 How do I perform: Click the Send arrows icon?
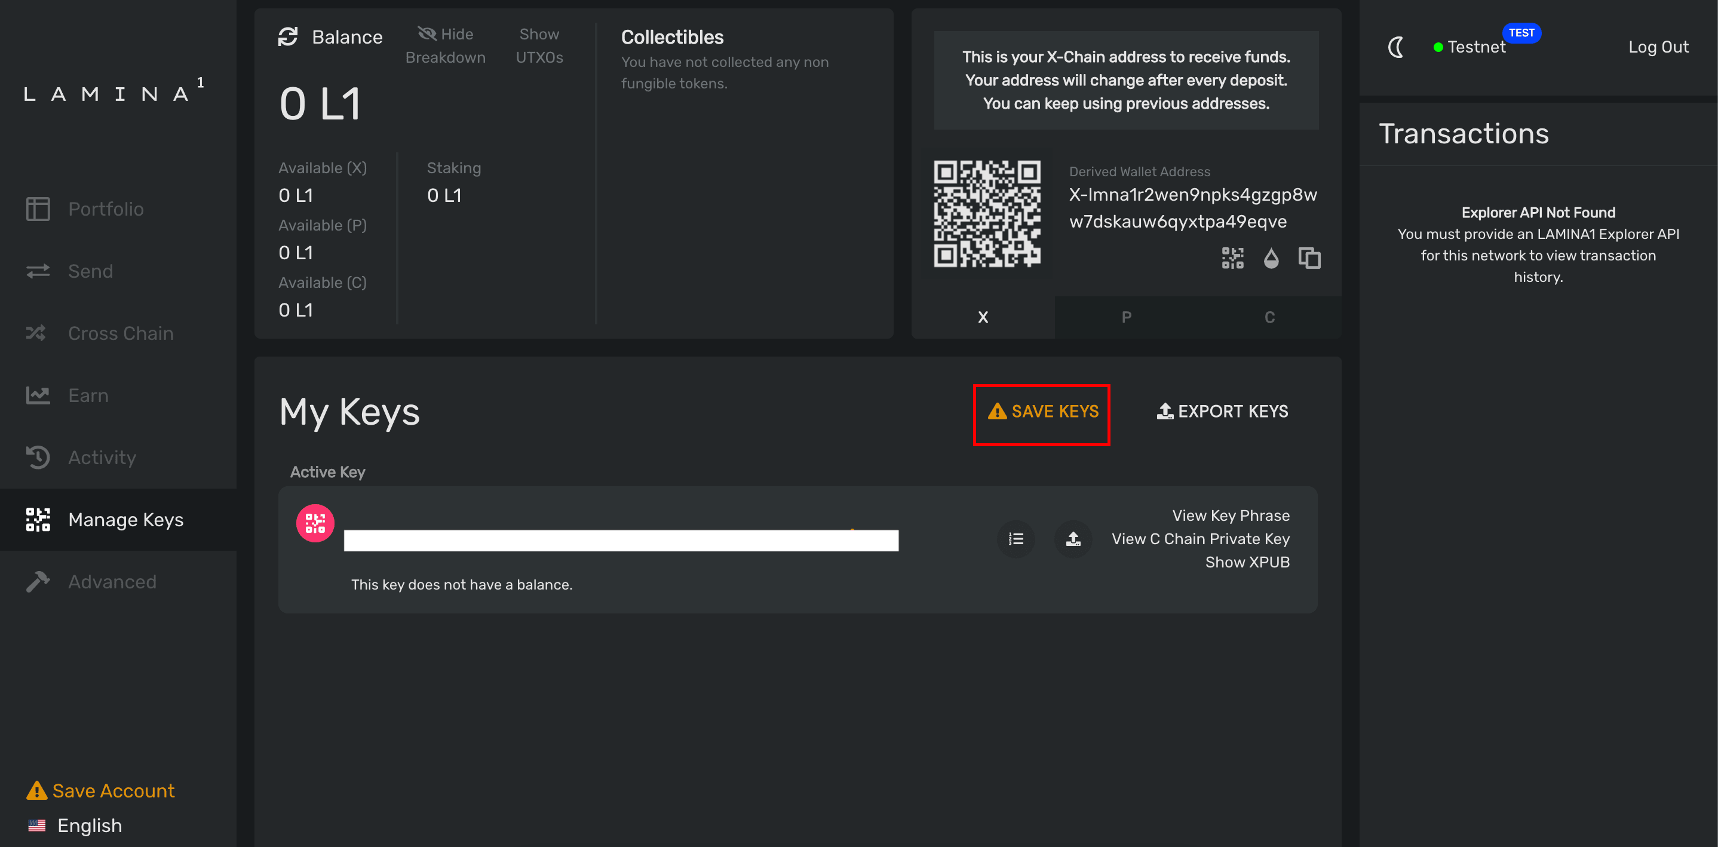[x=38, y=271]
